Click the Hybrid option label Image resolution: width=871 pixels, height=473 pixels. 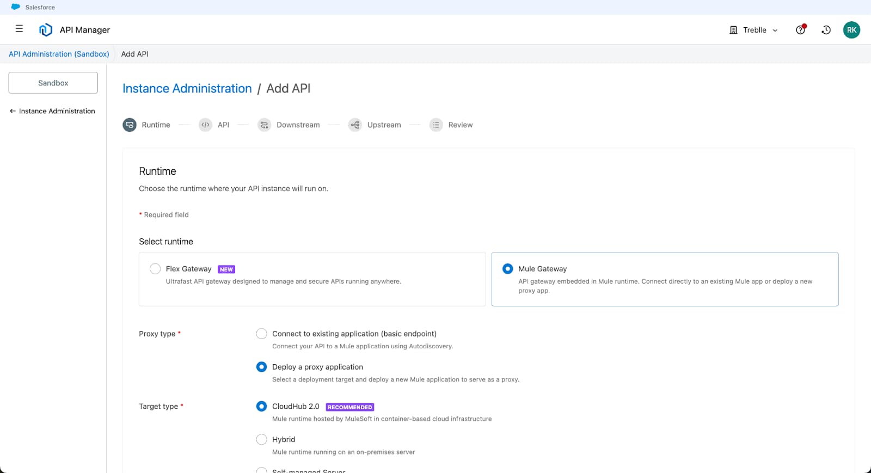(x=284, y=439)
